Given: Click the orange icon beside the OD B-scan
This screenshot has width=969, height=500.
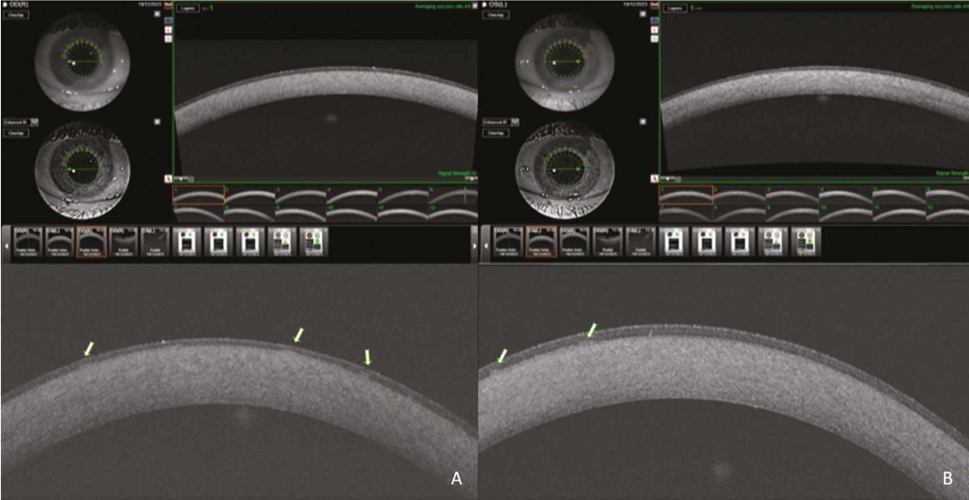Looking at the screenshot, I should click(x=168, y=30).
